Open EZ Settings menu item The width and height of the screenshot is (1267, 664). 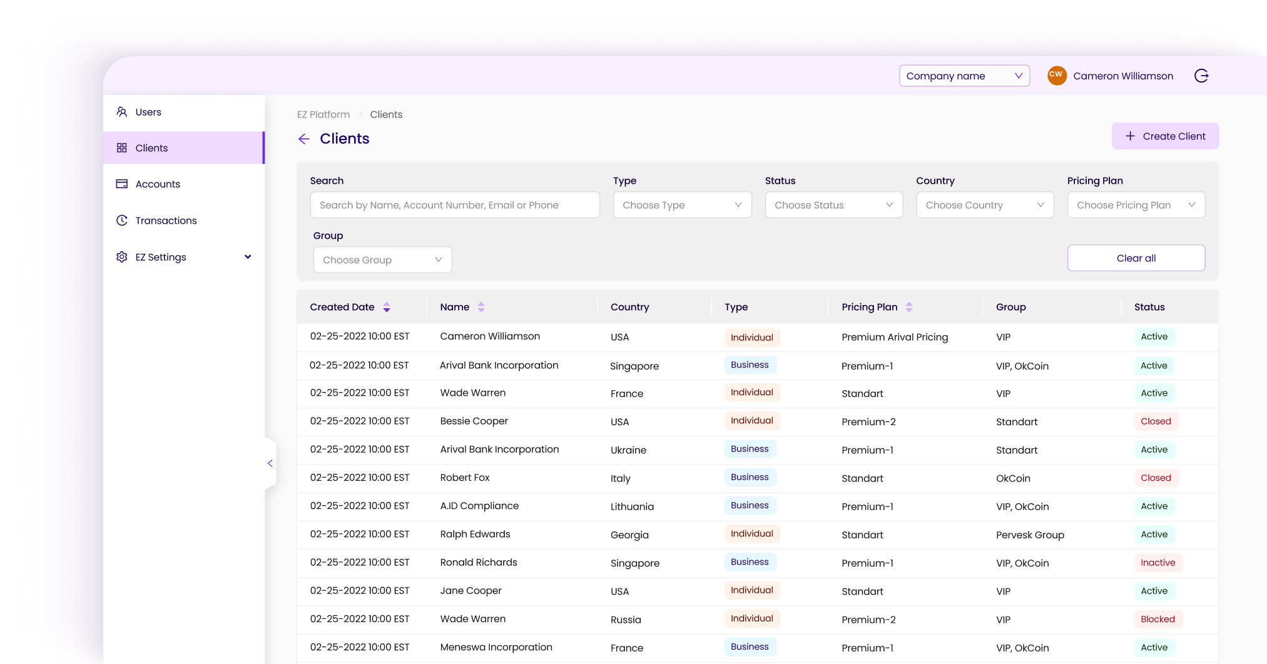pos(184,257)
